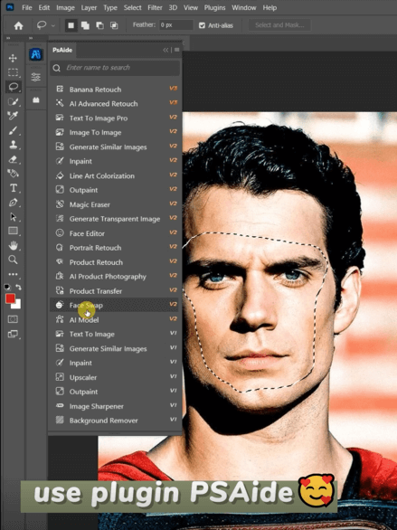The width and height of the screenshot is (397, 530).
Task: Switch to the PsAide tab
Action: (62, 50)
